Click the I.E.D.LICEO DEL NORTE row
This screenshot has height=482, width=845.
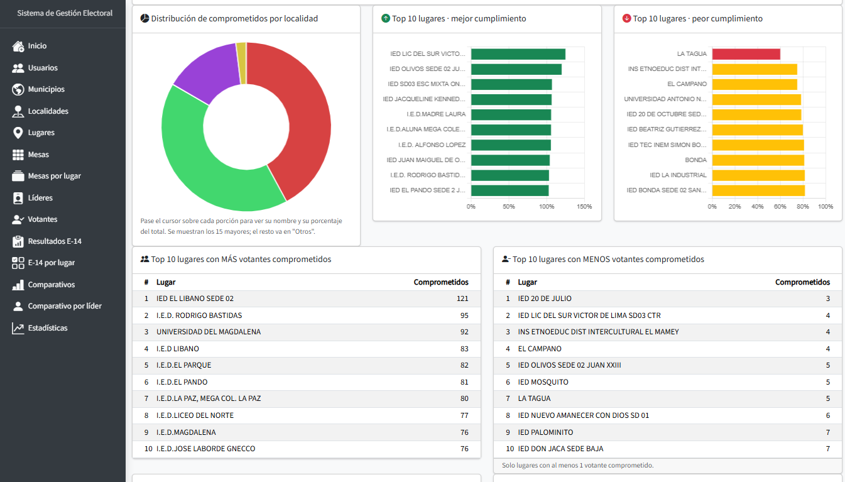click(x=307, y=415)
